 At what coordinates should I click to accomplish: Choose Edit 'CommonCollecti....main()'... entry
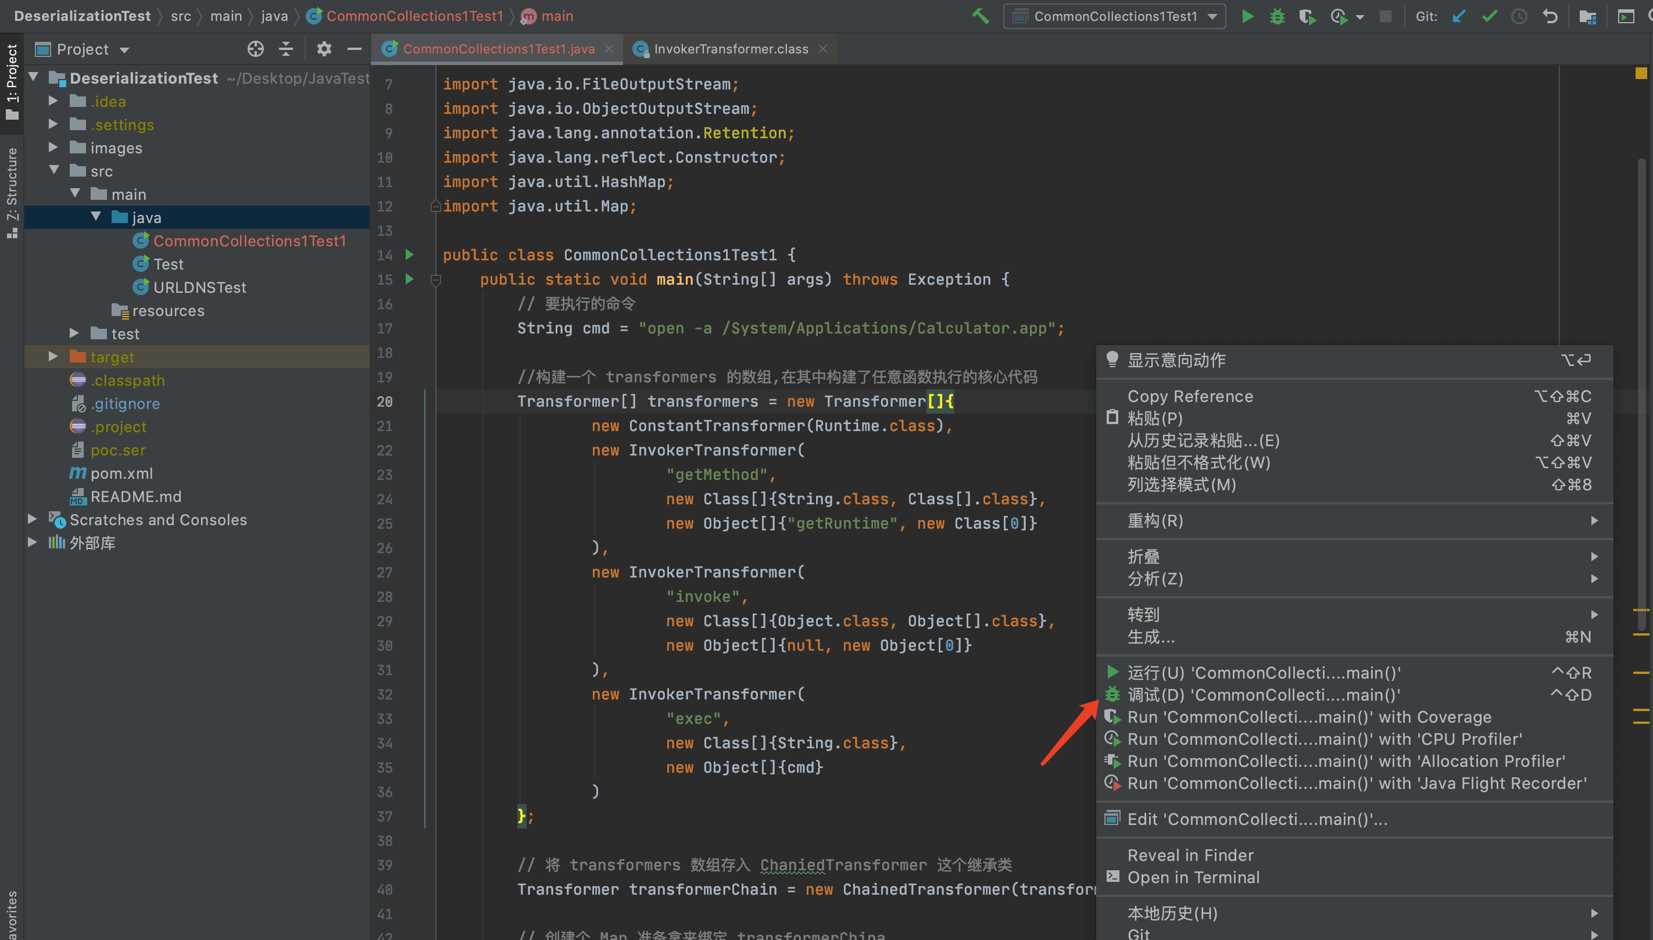[x=1354, y=819]
